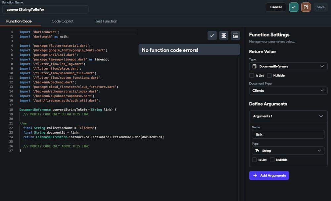Open the Document Type Clients dropdown

click(x=288, y=91)
